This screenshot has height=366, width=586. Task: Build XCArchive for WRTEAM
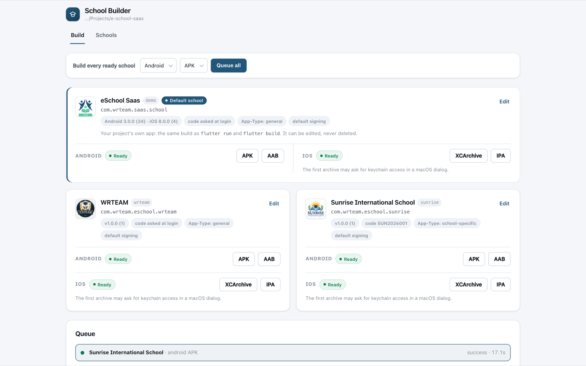coord(238,285)
